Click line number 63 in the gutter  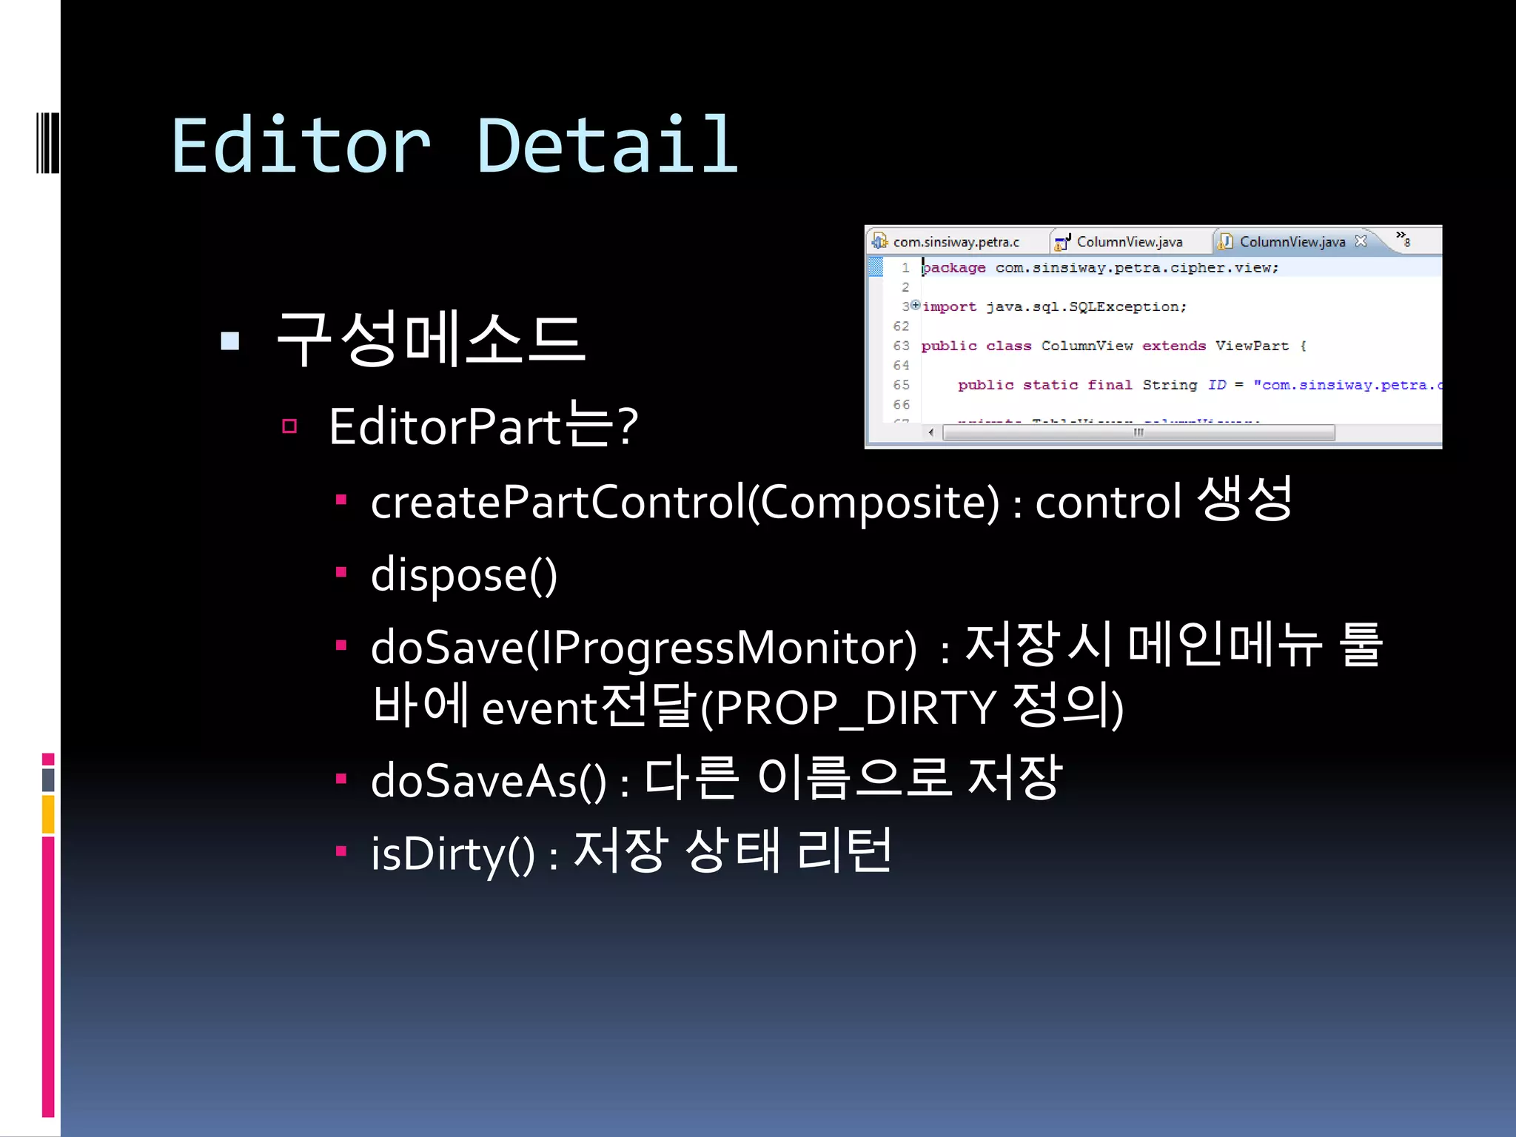tap(901, 346)
